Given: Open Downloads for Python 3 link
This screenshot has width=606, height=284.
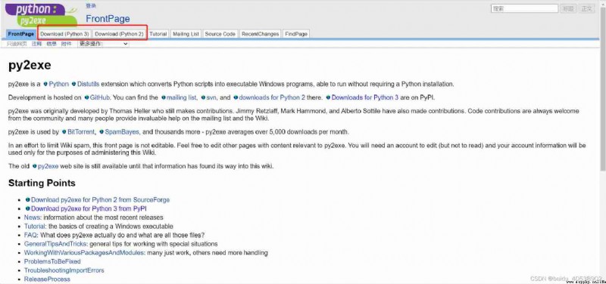Looking at the screenshot, I should 365,98.
